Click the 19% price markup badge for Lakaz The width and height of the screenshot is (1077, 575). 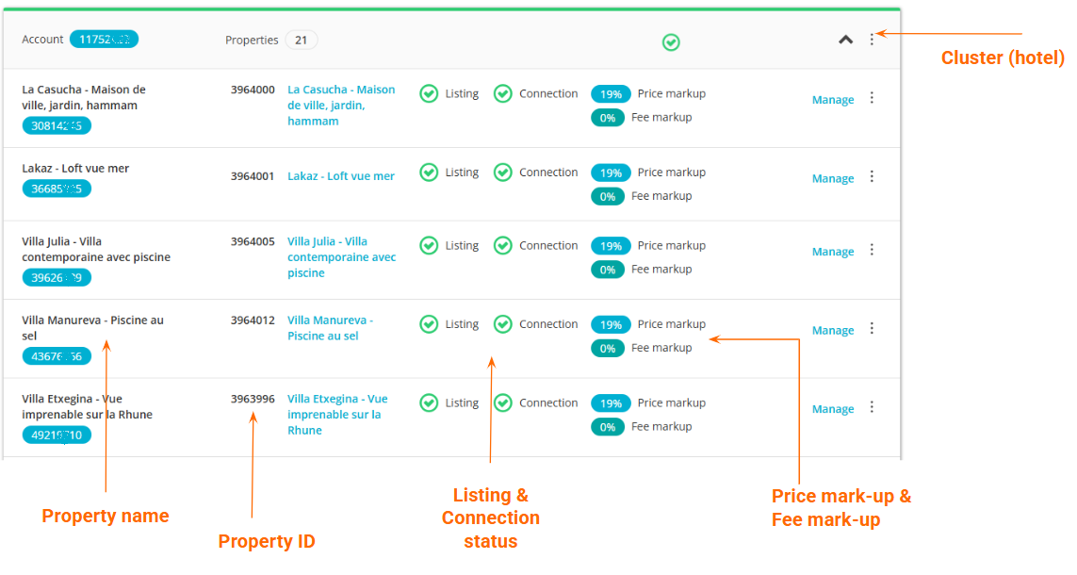pyautogui.click(x=611, y=173)
